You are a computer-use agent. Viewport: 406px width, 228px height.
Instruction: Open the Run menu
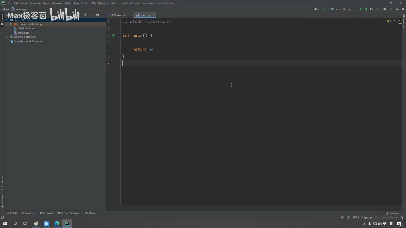click(x=76, y=3)
